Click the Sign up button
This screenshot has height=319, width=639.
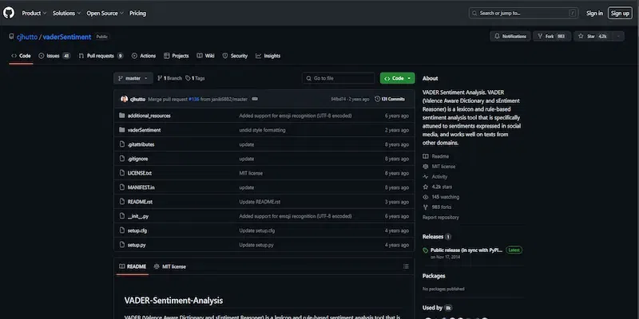pos(620,13)
